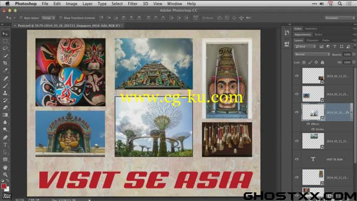Select the Blur tool

pyautogui.click(x=5, y=122)
